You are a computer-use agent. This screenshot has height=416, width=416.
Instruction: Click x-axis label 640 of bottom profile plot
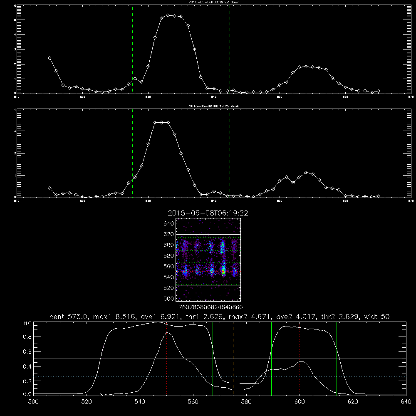[406, 402]
